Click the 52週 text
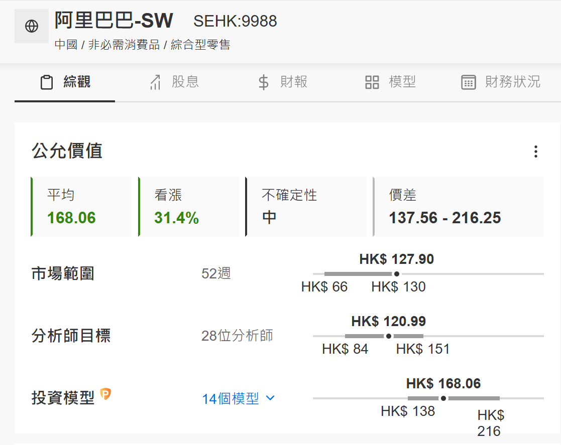 pyautogui.click(x=216, y=274)
